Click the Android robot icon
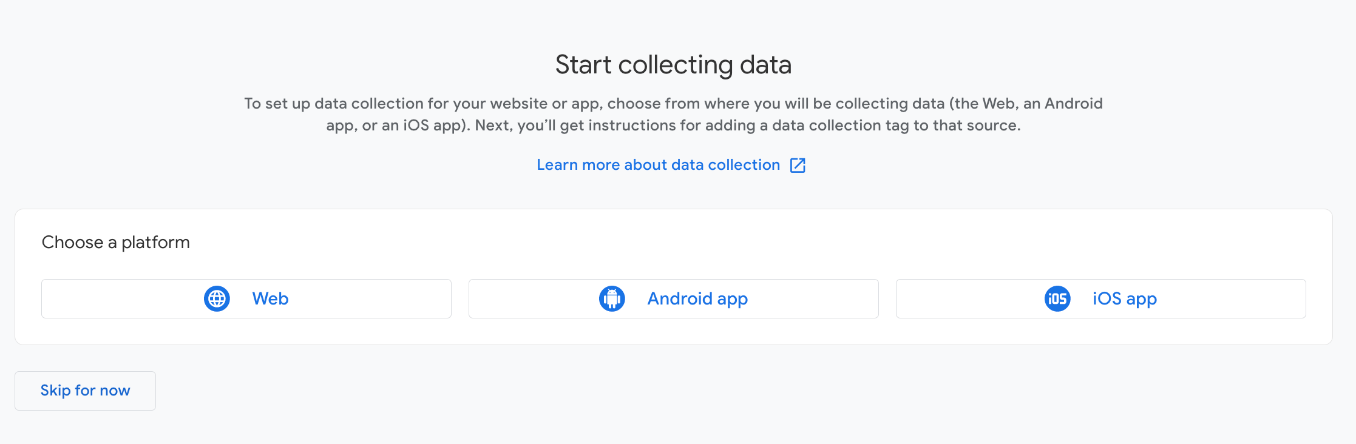The height and width of the screenshot is (444, 1356). point(612,299)
